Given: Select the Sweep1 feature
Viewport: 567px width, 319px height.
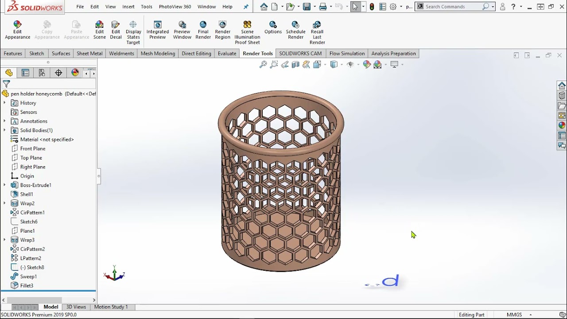Looking at the screenshot, I should [x=28, y=276].
